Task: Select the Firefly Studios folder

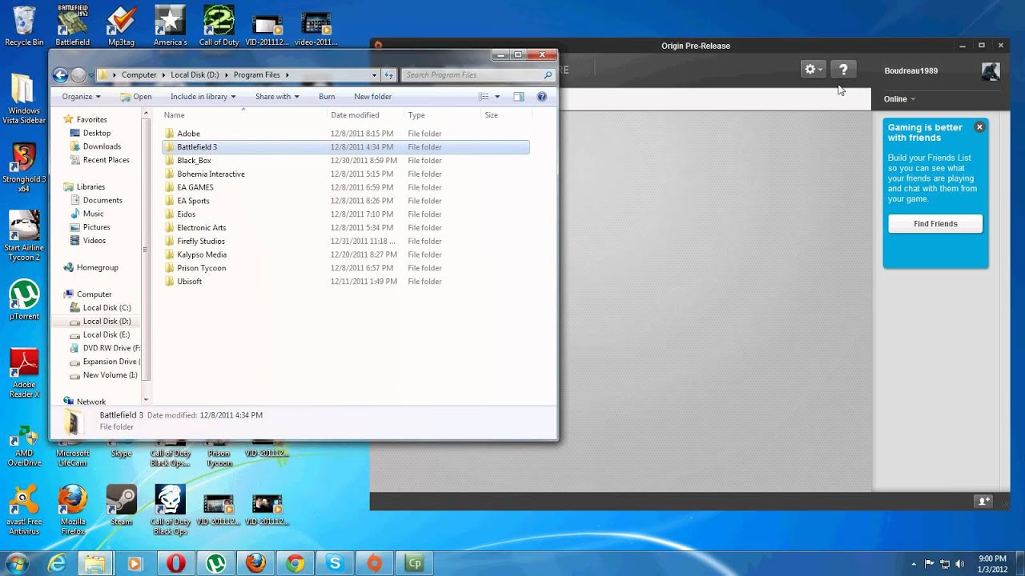Action: (200, 241)
